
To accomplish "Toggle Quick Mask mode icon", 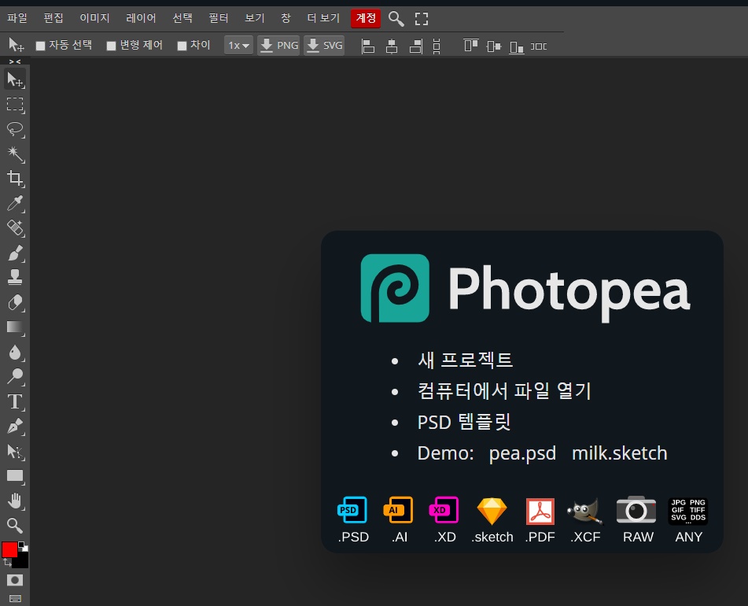I will 15,580.
